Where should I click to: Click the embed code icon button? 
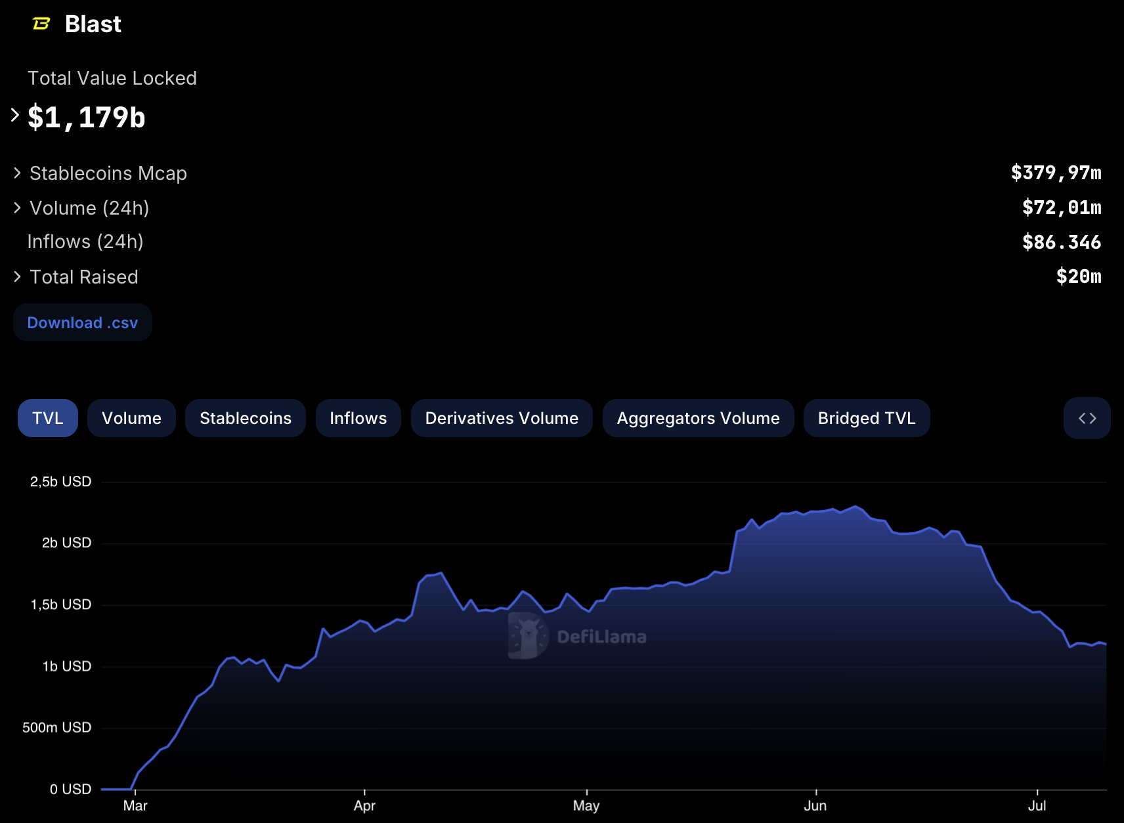[x=1087, y=418]
